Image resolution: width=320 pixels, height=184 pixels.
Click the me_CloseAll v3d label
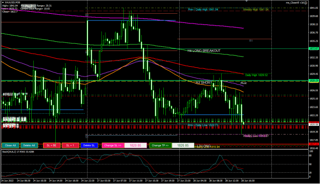(295, 3)
